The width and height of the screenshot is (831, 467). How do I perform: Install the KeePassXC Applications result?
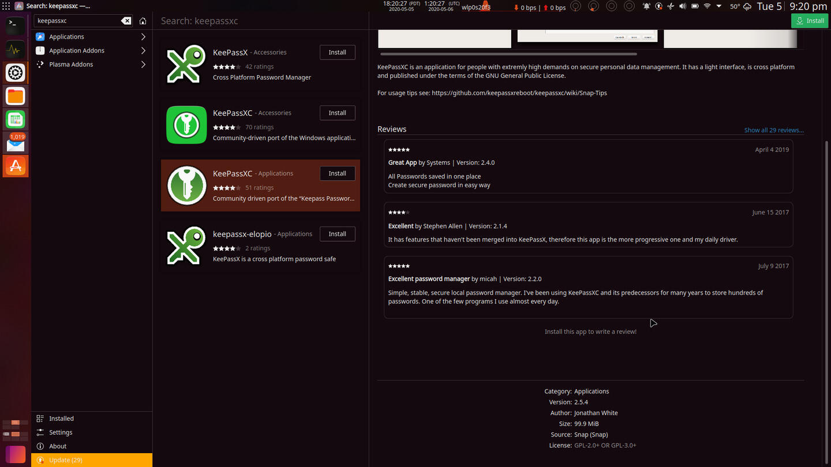tap(338, 174)
